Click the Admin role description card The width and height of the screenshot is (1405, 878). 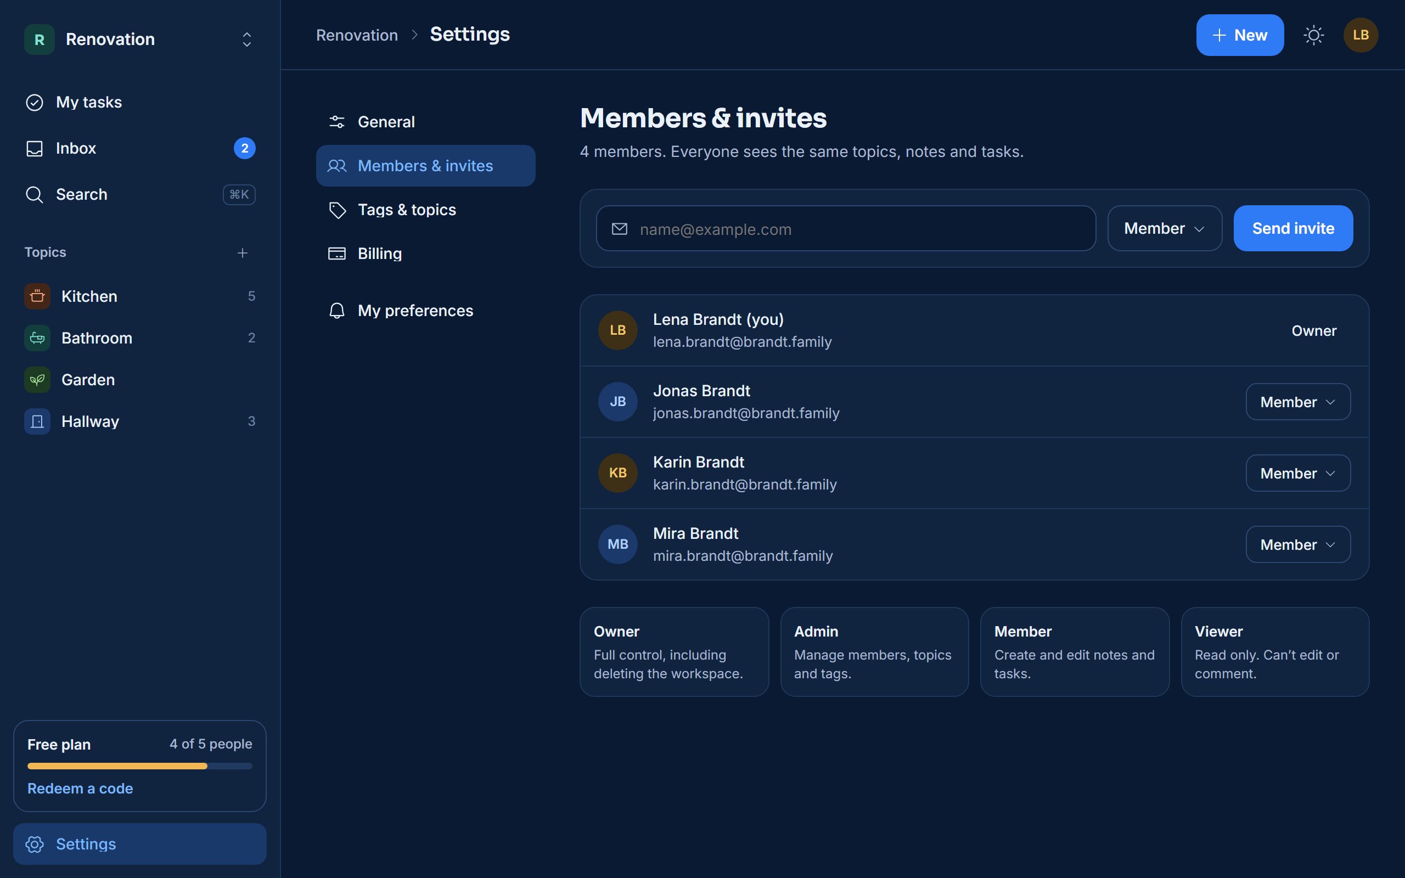tap(874, 652)
